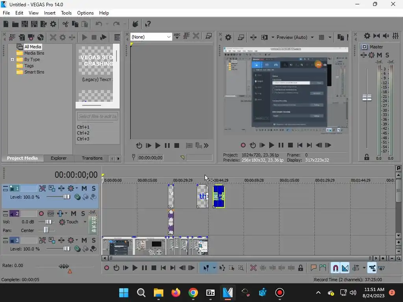Expand the By Type tree node
403x302 pixels.
[x=12, y=60]
